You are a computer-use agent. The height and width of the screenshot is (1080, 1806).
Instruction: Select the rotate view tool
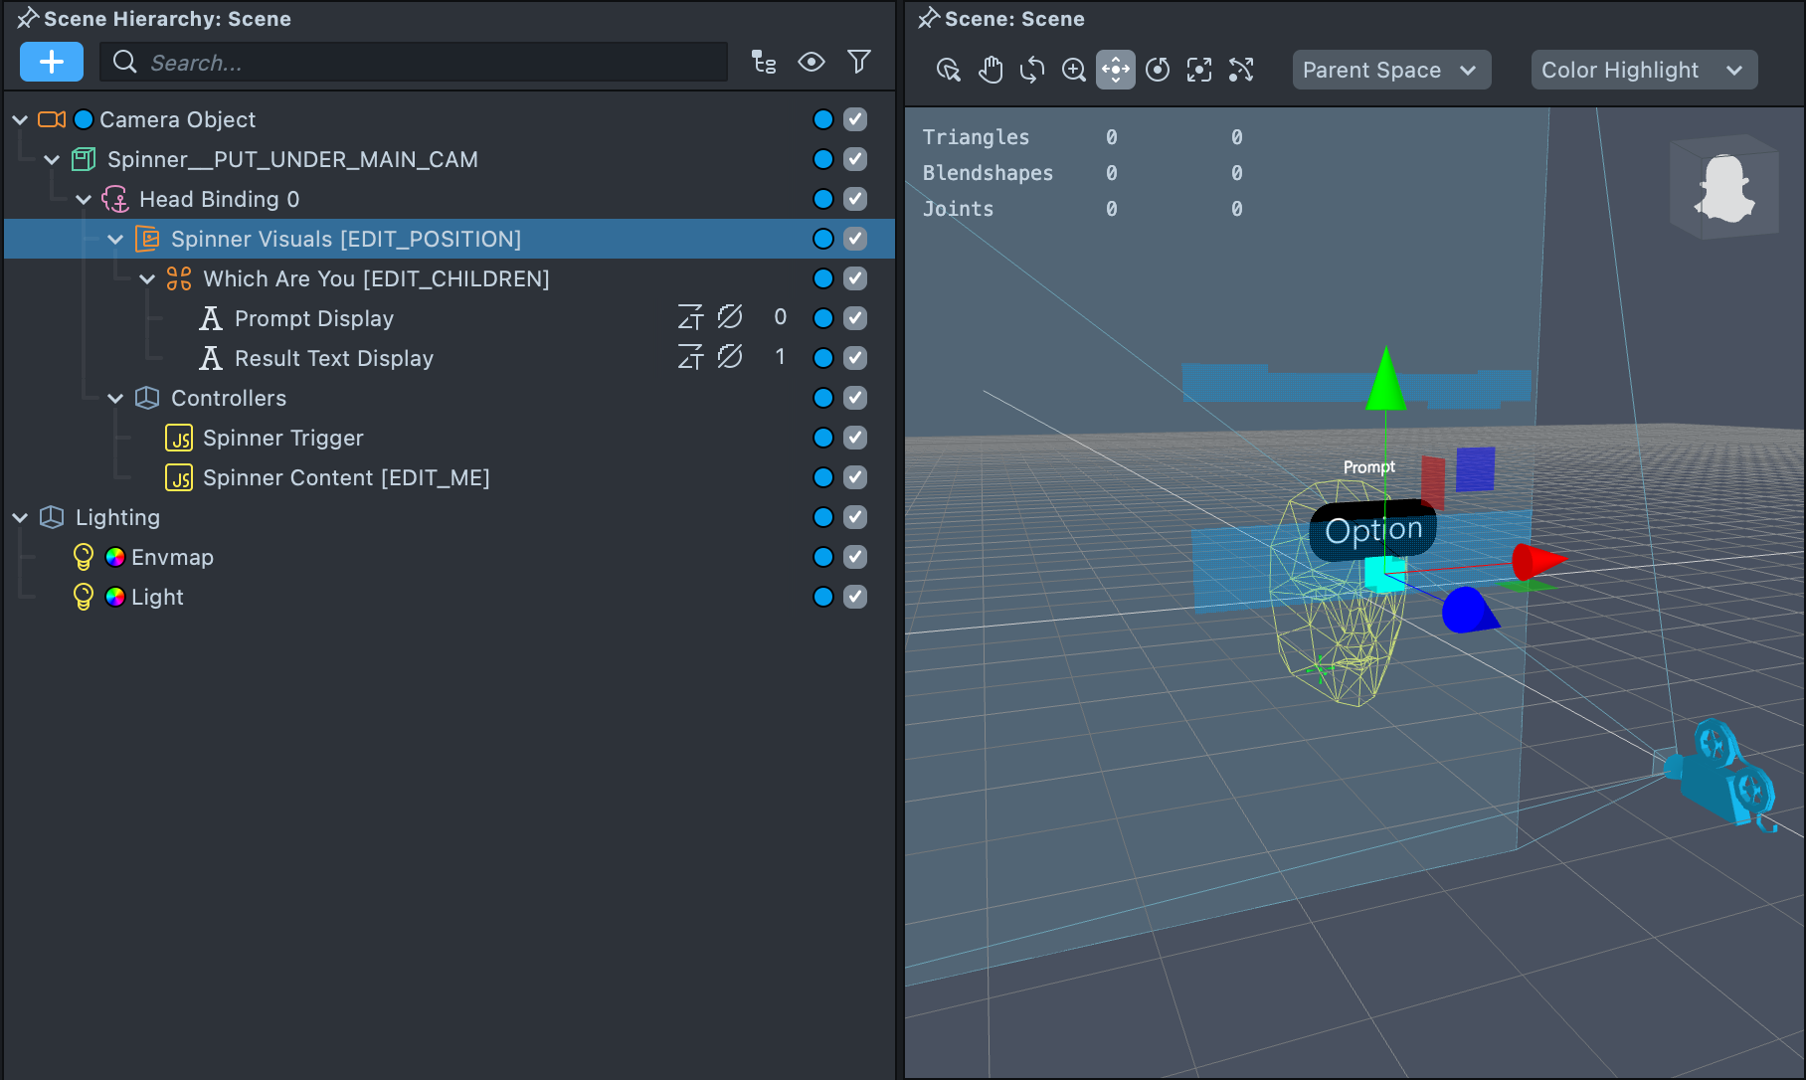tap(1032, 70)
